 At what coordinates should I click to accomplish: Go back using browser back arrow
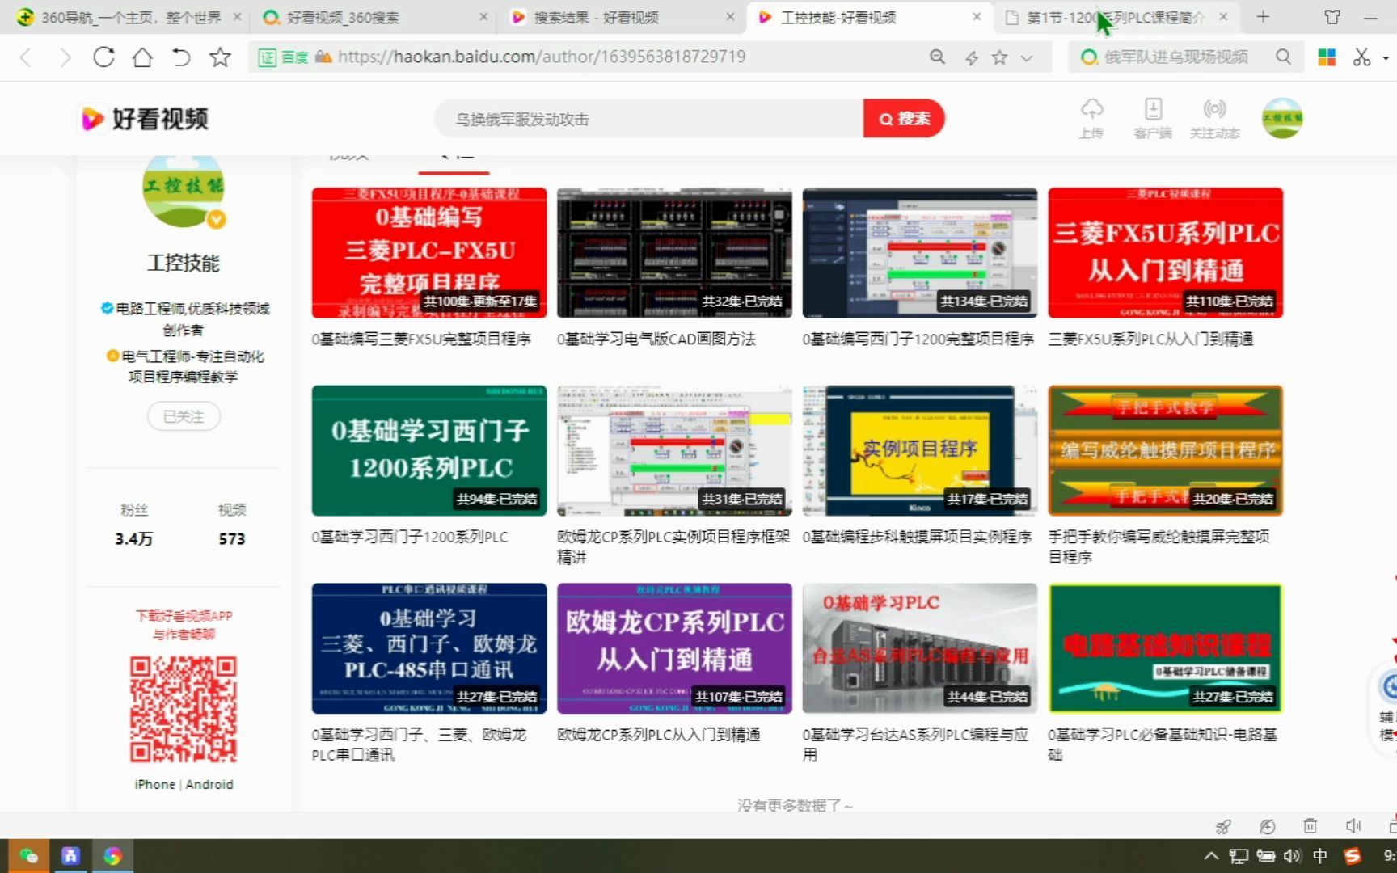tap(26, 57)
